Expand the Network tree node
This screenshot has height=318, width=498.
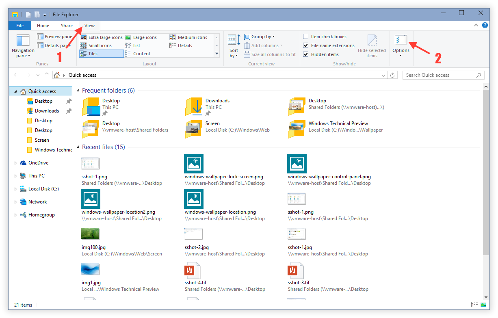(x=16, y=202)
